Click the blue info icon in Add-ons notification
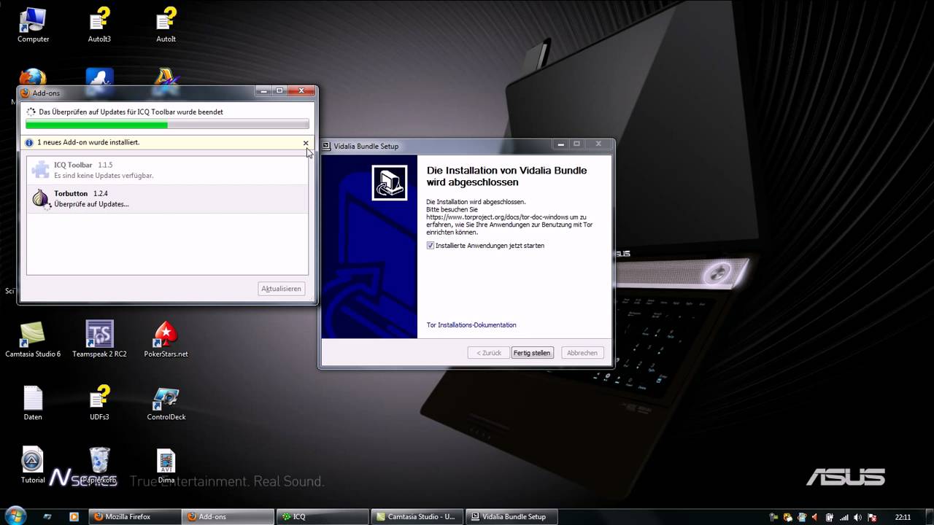This screenshot has height=525, width=934. [x=29, y=143]
